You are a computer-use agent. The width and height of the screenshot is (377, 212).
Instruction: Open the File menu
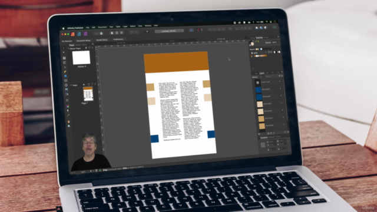[x=88, y=28]
